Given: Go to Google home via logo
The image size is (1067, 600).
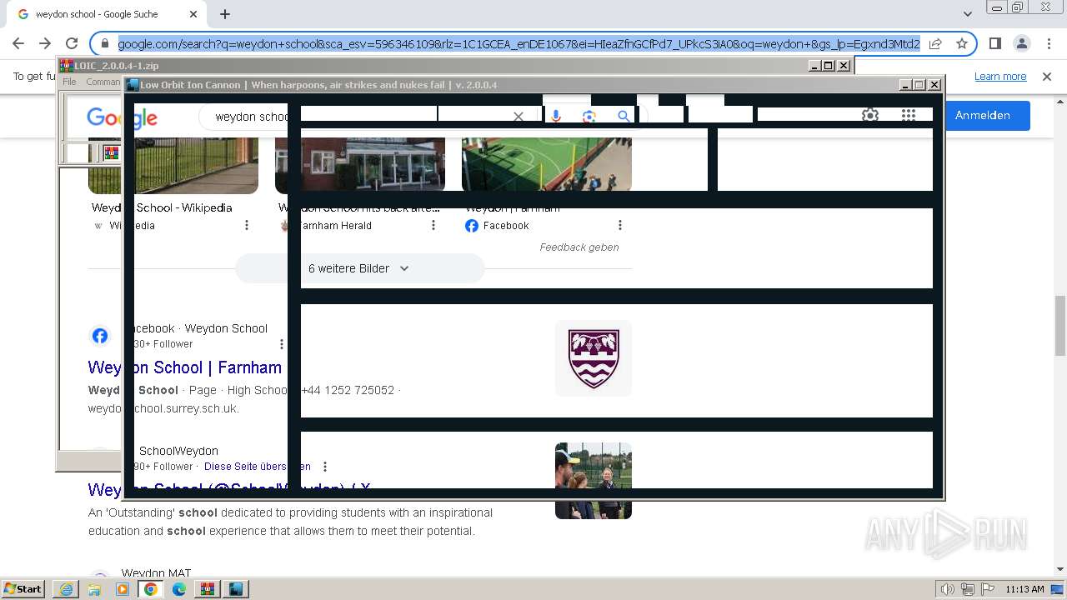Looking at the screenshot, I should (x=122, y=117).
